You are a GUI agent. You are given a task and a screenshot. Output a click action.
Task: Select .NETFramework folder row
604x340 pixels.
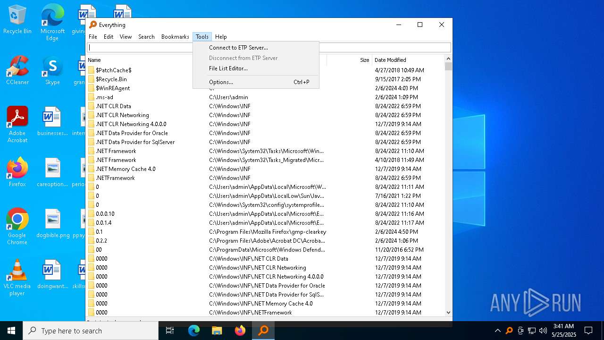point(266,178)
